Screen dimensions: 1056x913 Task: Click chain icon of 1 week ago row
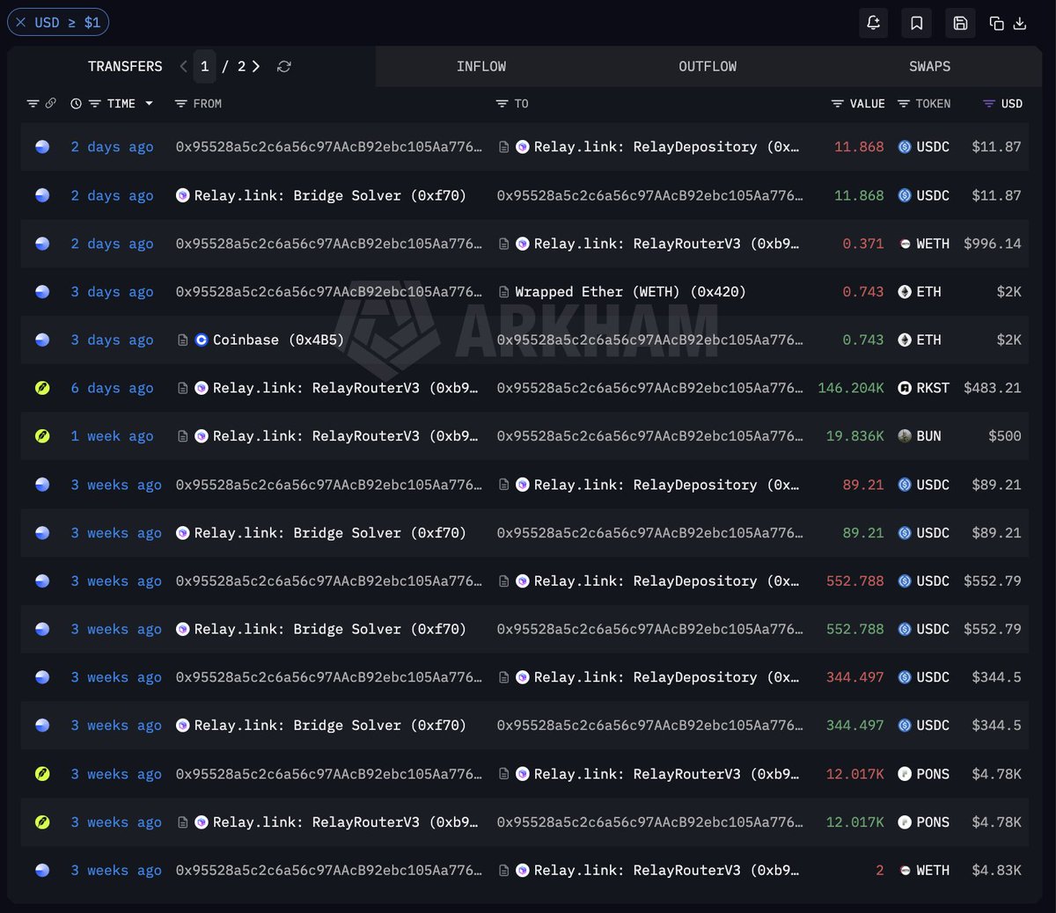pyautogui.click(x=42, y=436)
